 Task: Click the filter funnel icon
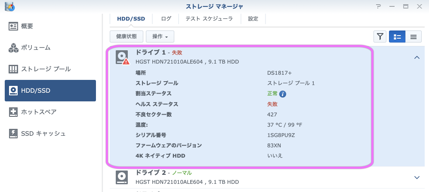pyautogui.click(x=380, y=37)
